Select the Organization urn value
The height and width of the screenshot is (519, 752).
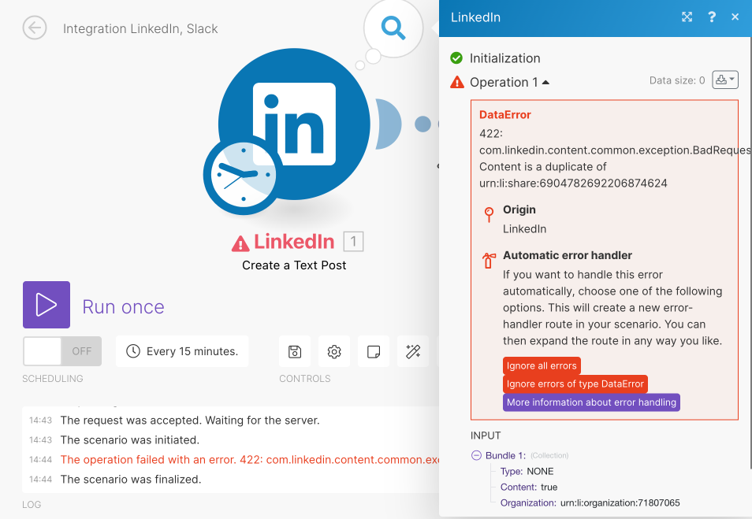click(x=620, y=502)
